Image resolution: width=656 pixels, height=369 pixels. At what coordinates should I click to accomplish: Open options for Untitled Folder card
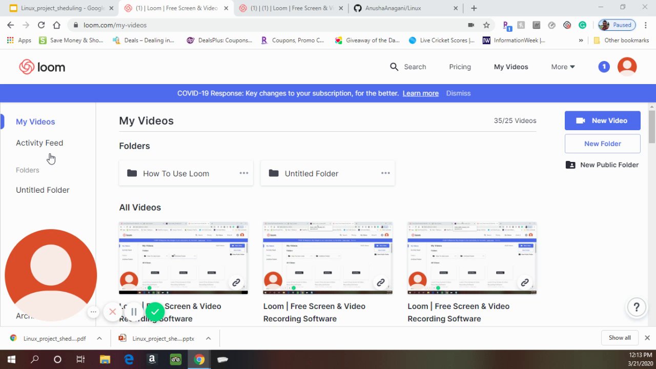tap(385, 173)
